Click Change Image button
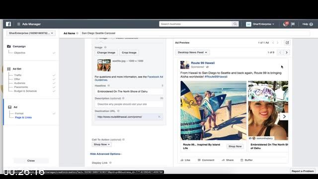The height and width of the screenshot is (179, 318). click(x=106, y=53)
